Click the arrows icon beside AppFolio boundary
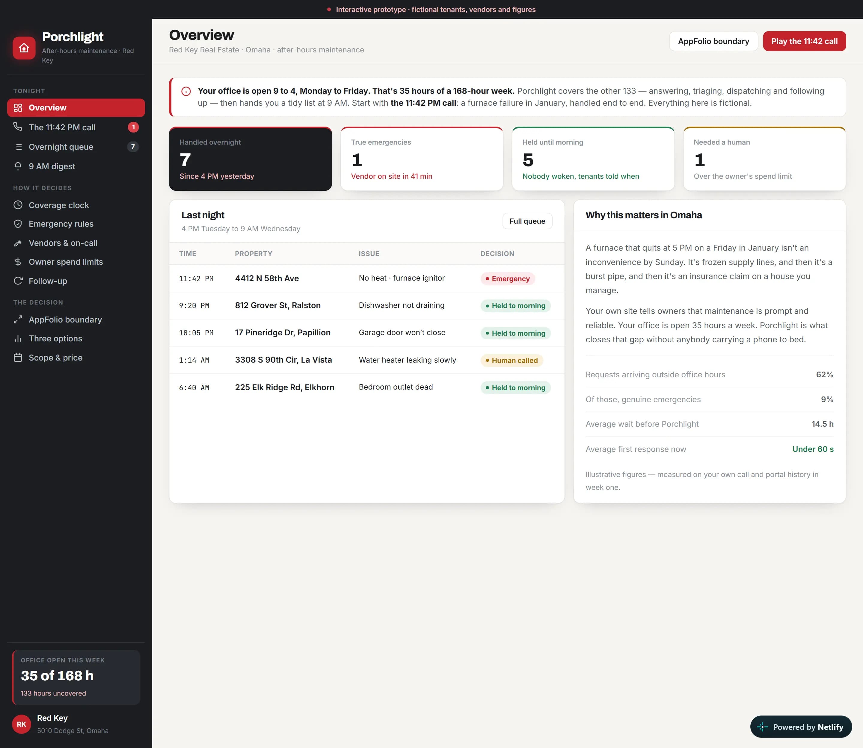Image resolution: width=863 pixels, height=748 pixels. click(18, 319)
